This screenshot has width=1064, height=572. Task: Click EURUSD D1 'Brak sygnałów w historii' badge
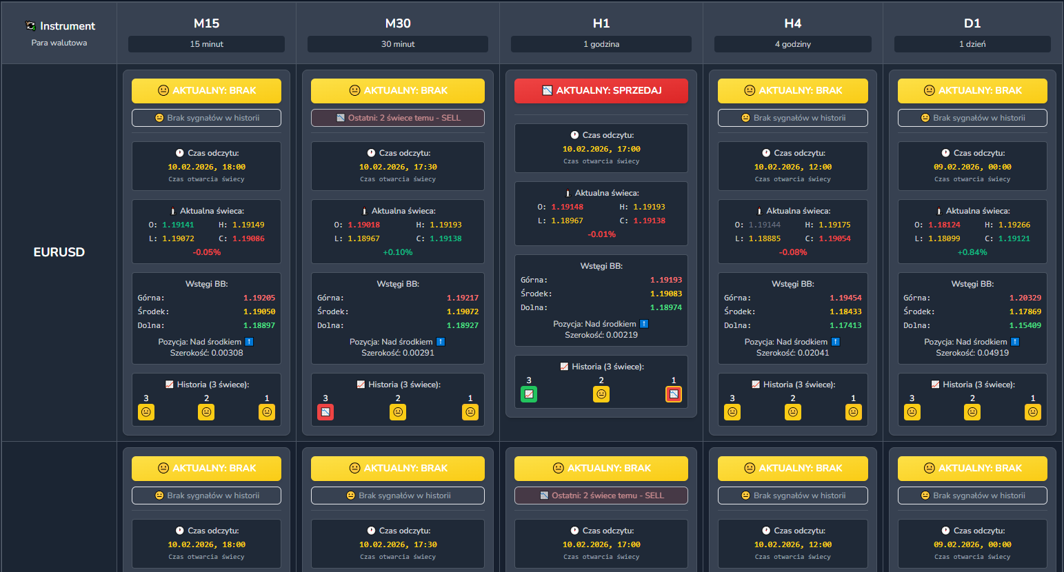972,118
